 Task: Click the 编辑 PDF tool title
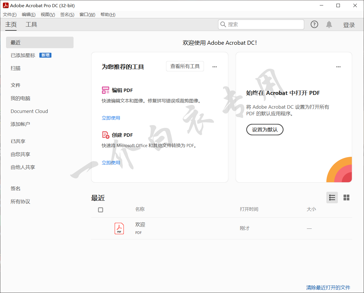click(x=122, y=90)
